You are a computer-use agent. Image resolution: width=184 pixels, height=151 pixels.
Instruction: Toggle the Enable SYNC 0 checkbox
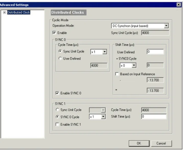point(57,93)
